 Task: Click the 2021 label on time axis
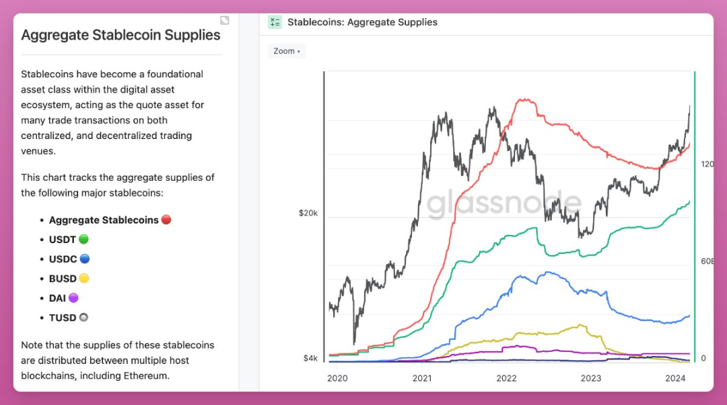pos(422,378)
